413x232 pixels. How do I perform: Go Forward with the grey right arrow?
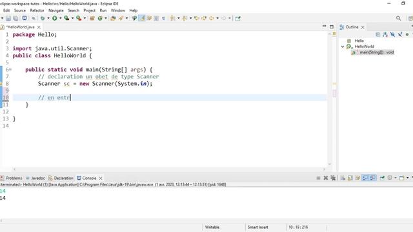224,18
